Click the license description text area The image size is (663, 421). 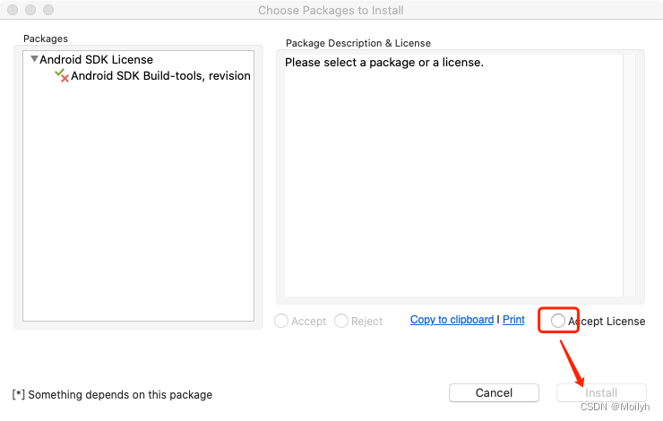[453, 176]
